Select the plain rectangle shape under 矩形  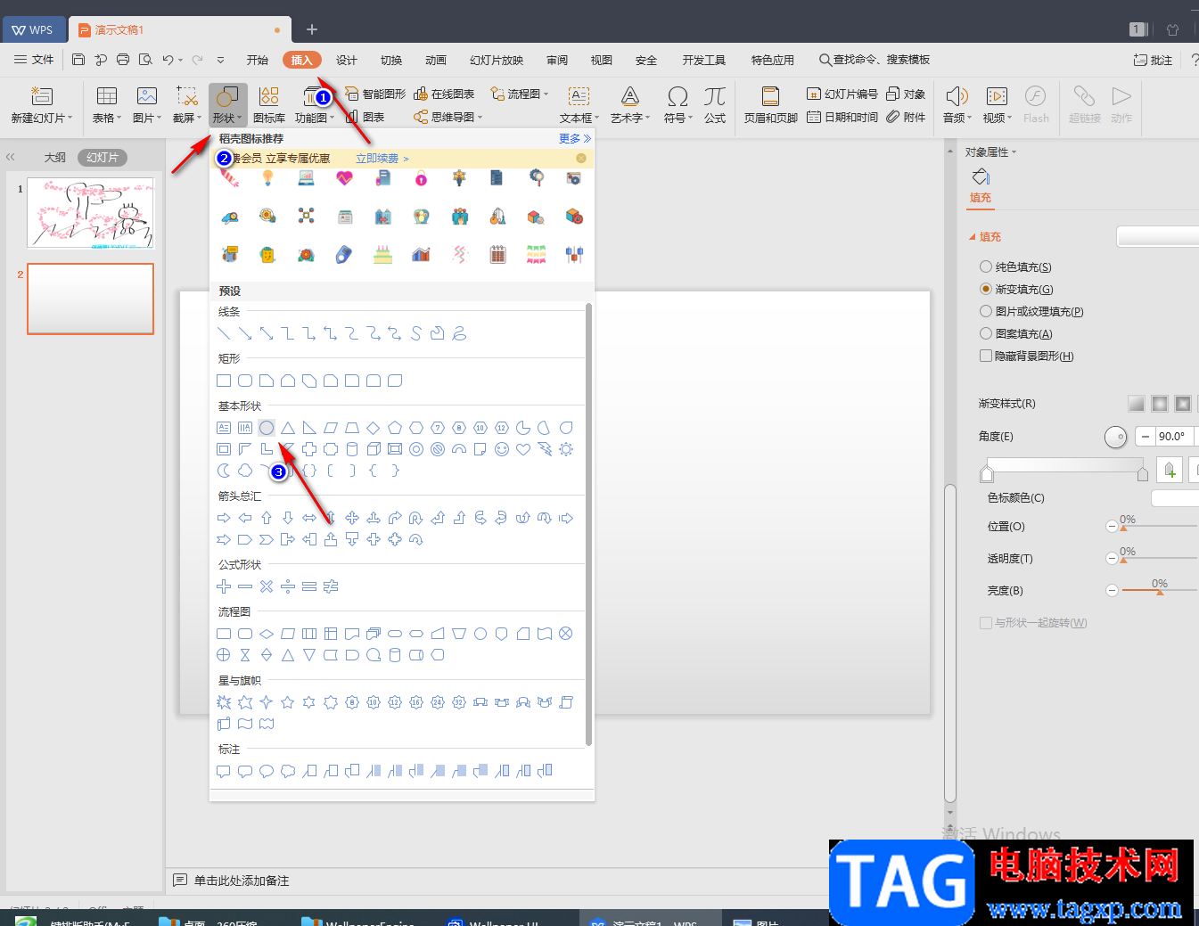click(224, 381)
